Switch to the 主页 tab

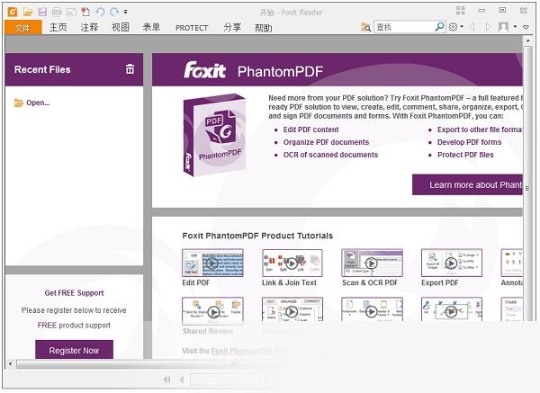(x=58, y=27)
